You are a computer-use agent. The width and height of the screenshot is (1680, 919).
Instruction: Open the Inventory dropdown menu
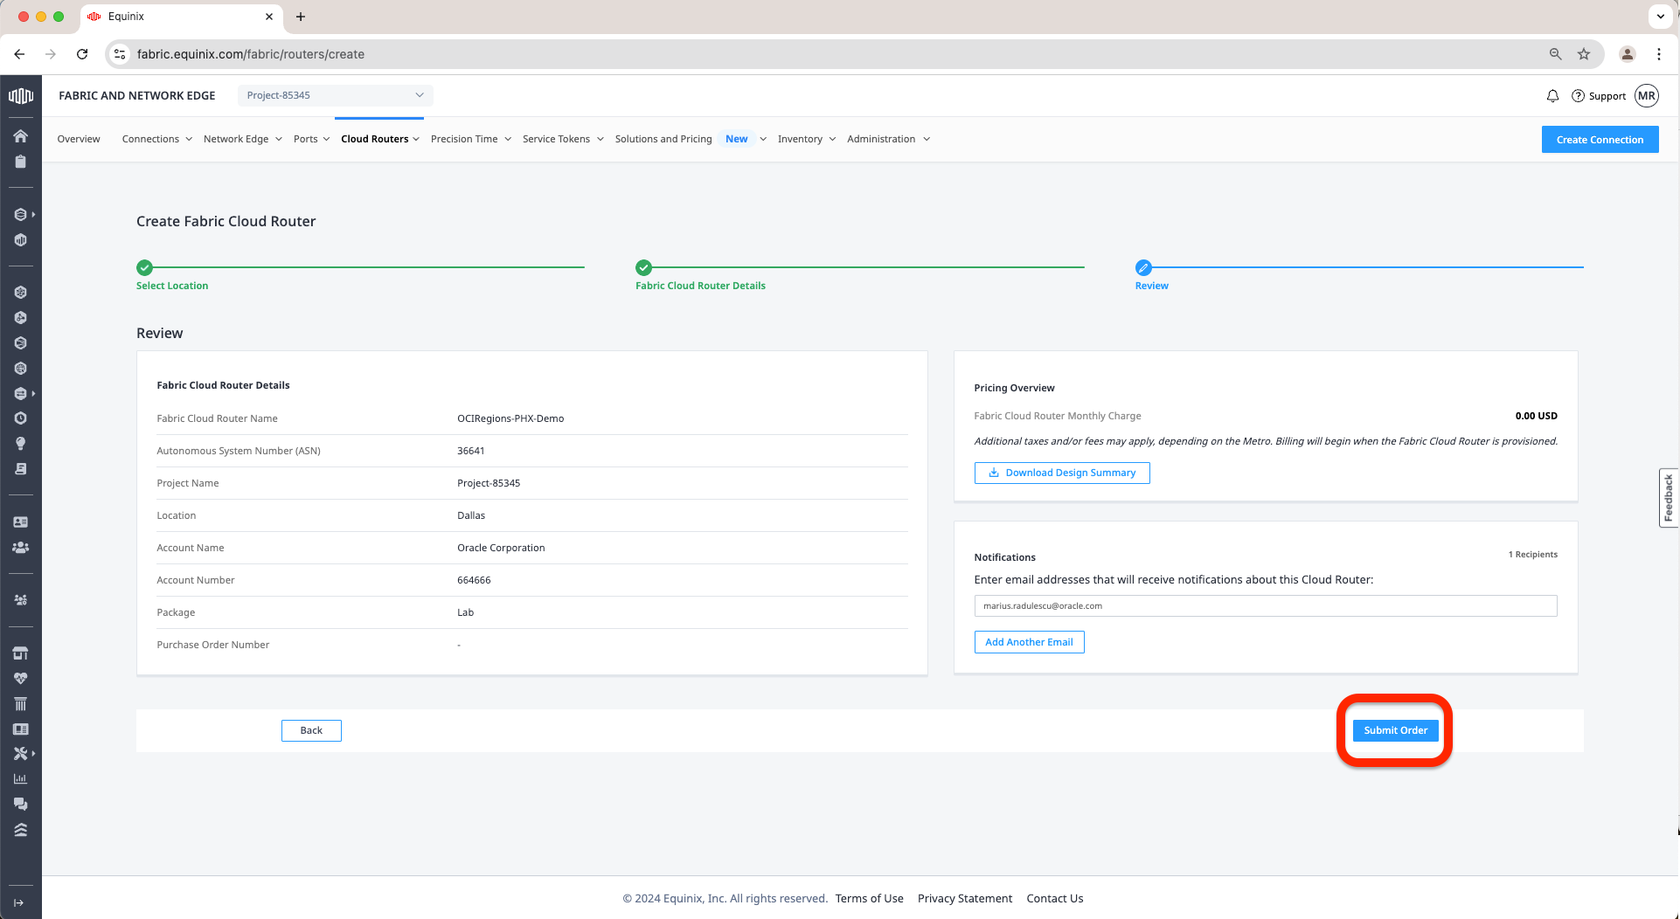coord(806,139)
